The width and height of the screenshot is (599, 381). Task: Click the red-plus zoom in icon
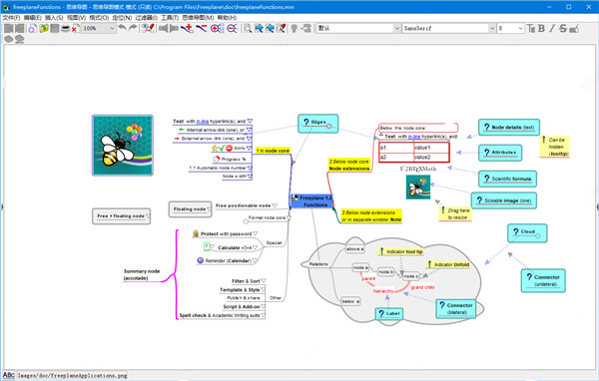pos(217,28)
